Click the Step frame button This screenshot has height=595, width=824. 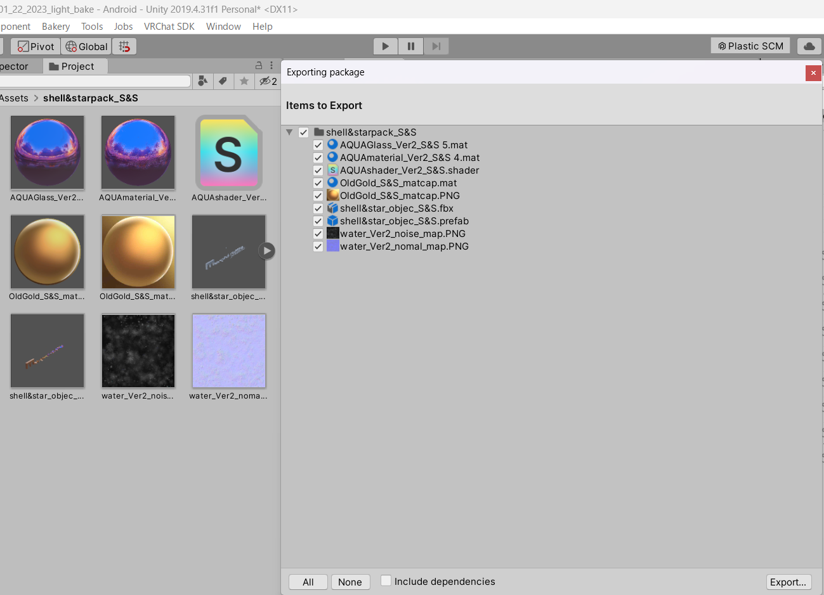click(436, 46)
